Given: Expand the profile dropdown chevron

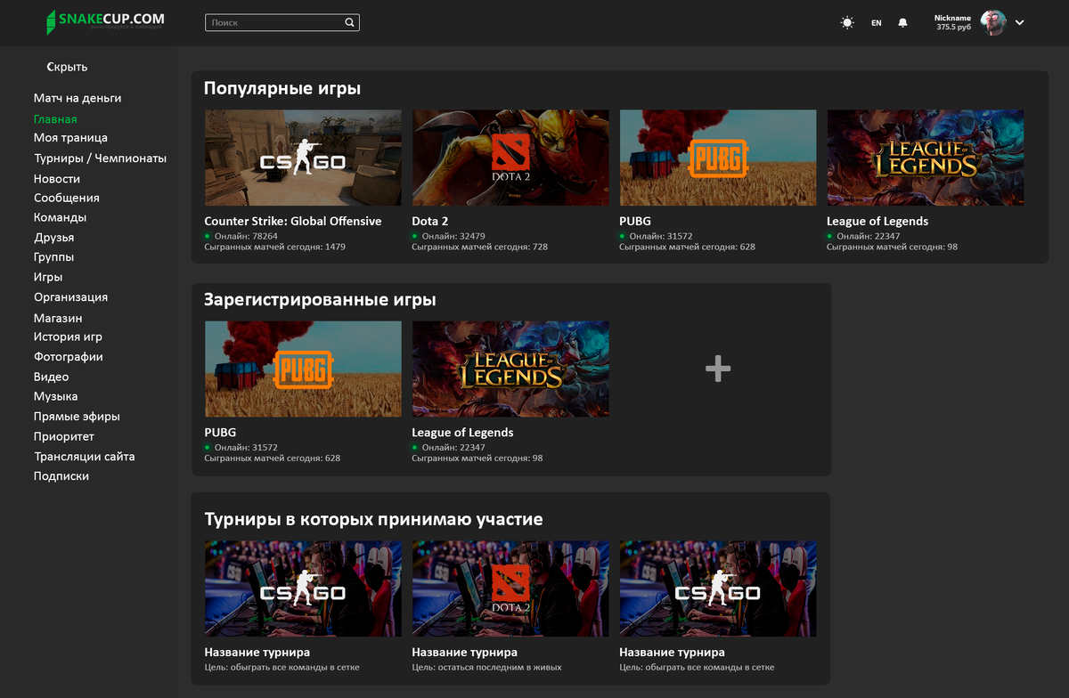Looking at the screenshot, I should point(1020,23).
